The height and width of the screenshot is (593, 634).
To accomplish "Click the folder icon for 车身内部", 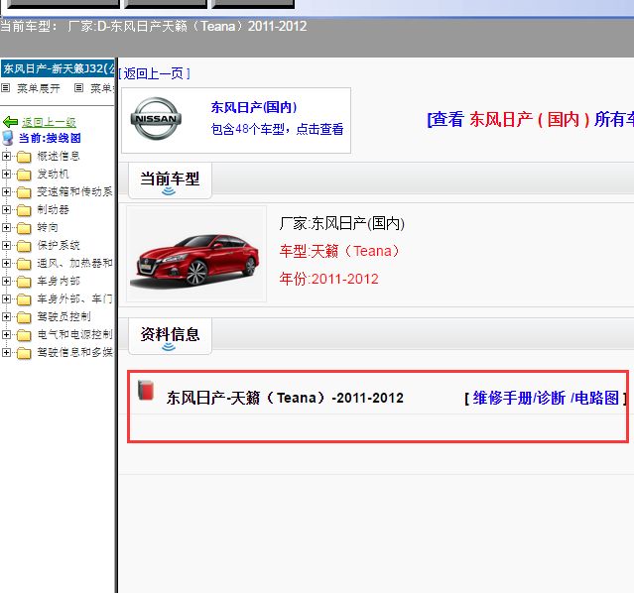I will (x=24, y=281).
